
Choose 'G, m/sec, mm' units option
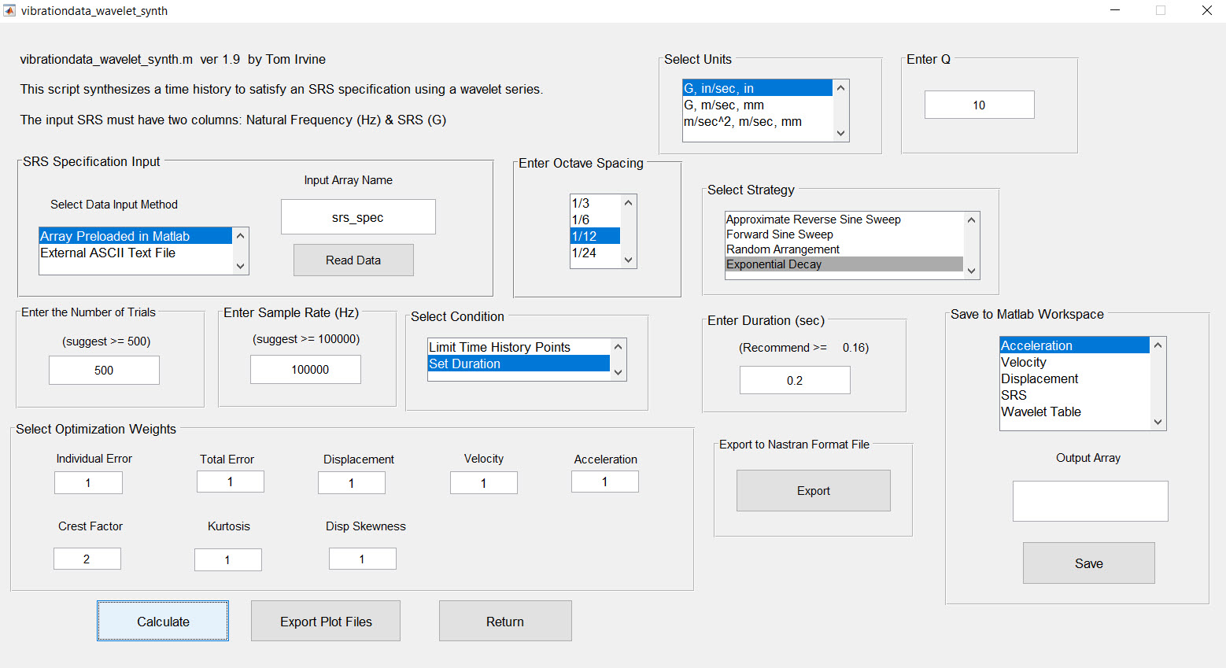coord(723,105)
